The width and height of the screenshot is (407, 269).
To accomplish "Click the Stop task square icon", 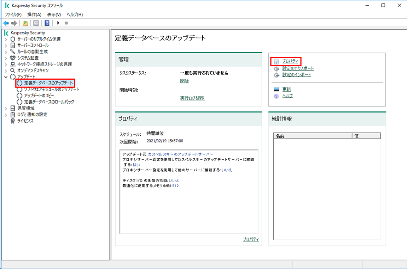I will [x=66, y=23].
